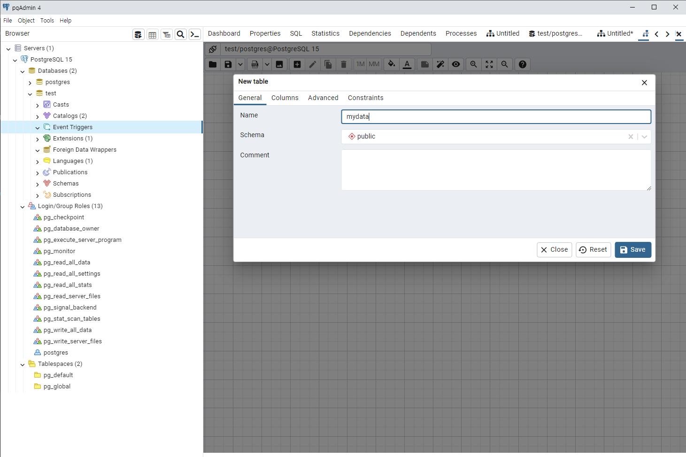The height and width of the screenshot is (457, 686).
Task: Expand the postgres database node
Action: tap(30, 83)
